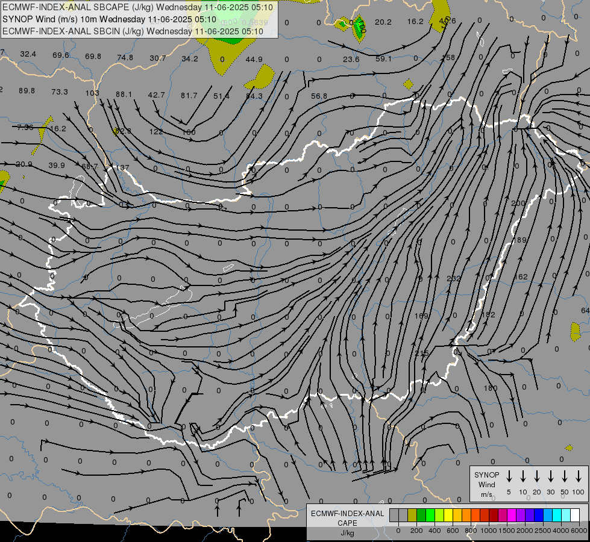The image size is (590, 542).
Task: Click the map value '158'
Action: (448, 58)
